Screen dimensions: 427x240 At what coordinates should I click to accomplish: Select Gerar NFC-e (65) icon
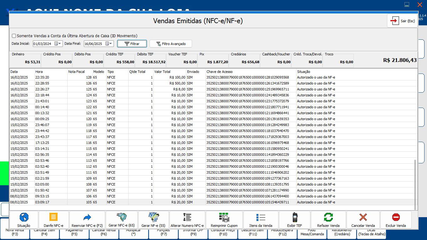[x=121, y=217]
